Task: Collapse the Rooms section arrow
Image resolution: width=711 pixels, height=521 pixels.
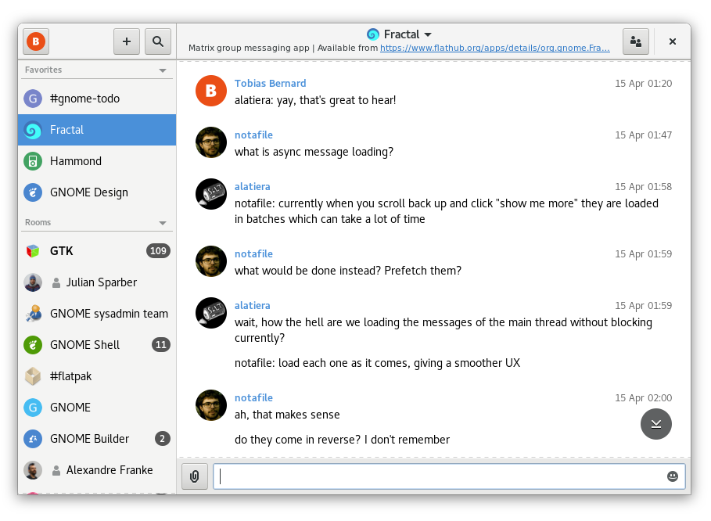Action: point(163,223)
